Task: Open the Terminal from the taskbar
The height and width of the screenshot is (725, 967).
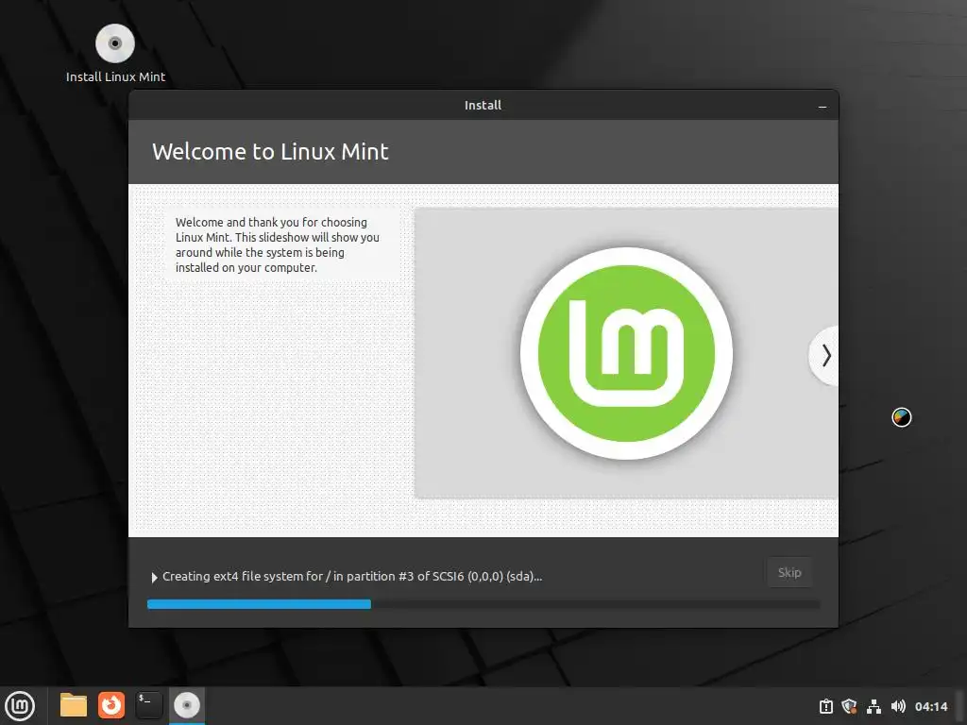Action: [148, 705]
